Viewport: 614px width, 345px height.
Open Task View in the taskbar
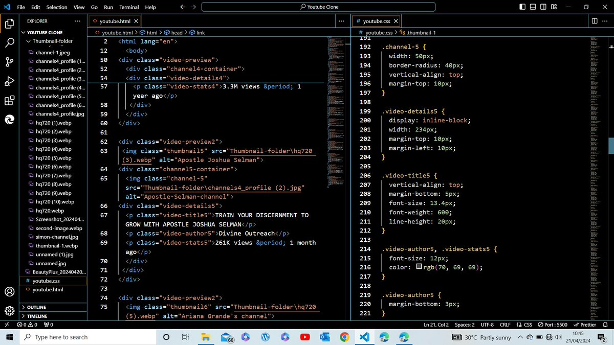pos(186,337)
